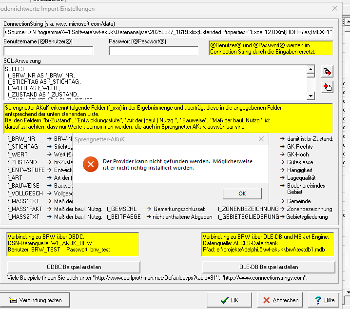This screenshot has width=350, height=309.
Task: Click Verbindung testen button
Action: (x=35, y=300)
